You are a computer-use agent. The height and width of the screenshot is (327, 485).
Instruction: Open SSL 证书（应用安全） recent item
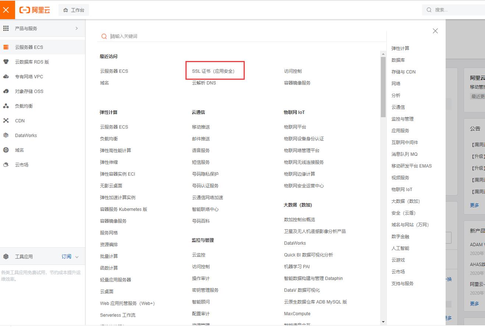(213, 71)
